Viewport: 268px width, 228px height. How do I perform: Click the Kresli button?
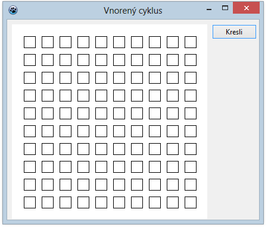point(234,31)
